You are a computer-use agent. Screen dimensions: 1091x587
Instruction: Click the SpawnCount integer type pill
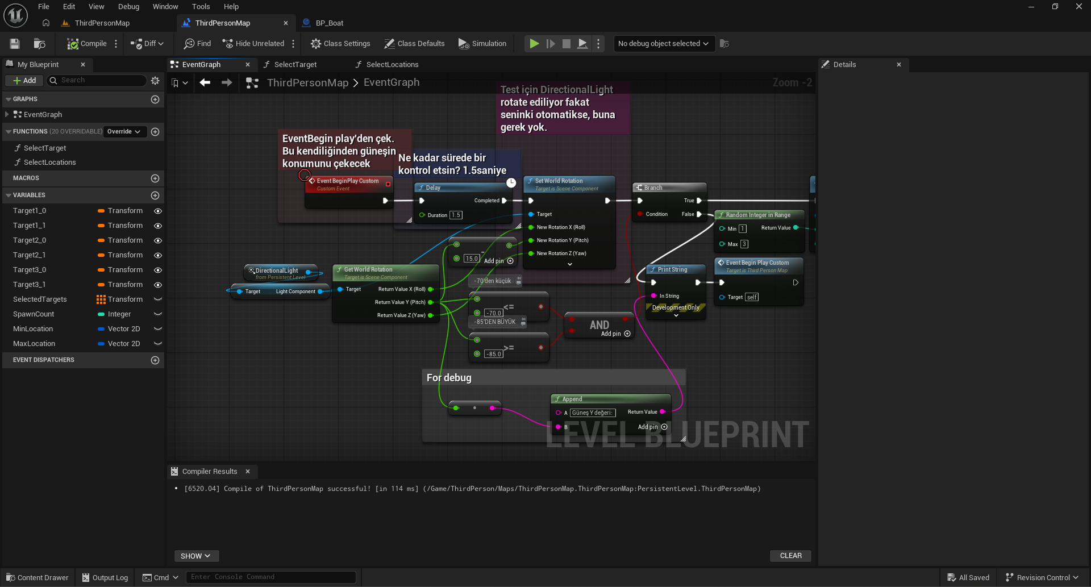tap(101, 314)
